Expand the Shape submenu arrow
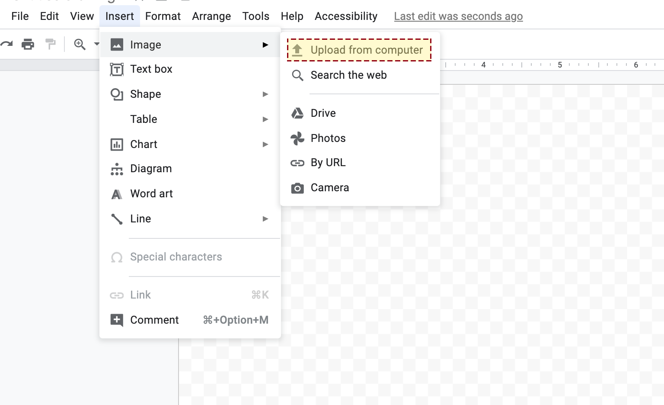The height and width of the screenshot is (405, 664). (265, 94)
